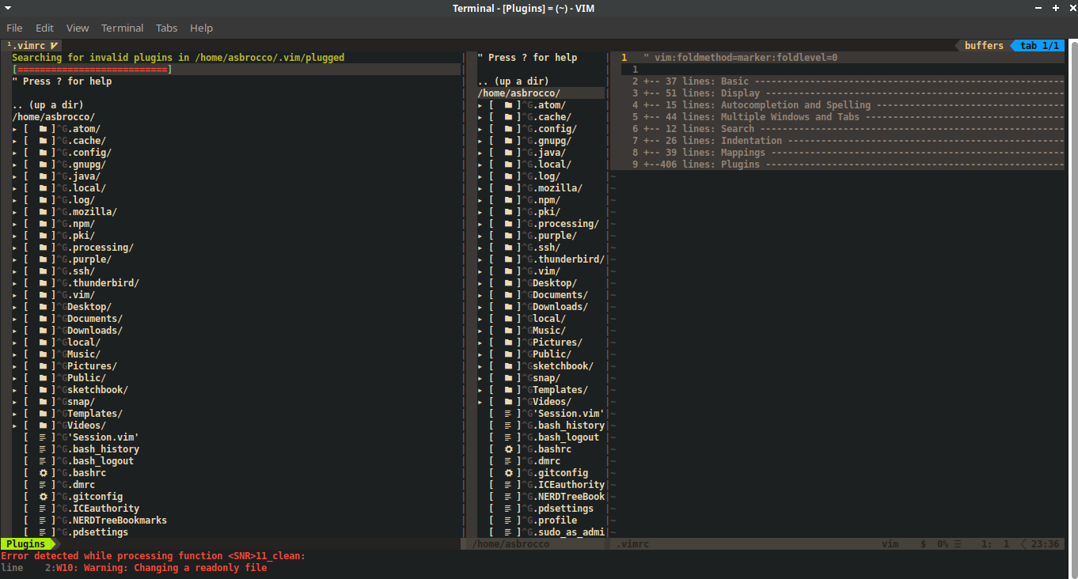This screenshot has height=579, width=1078.
Task: Open the Tabs menu
Action: 166,28
